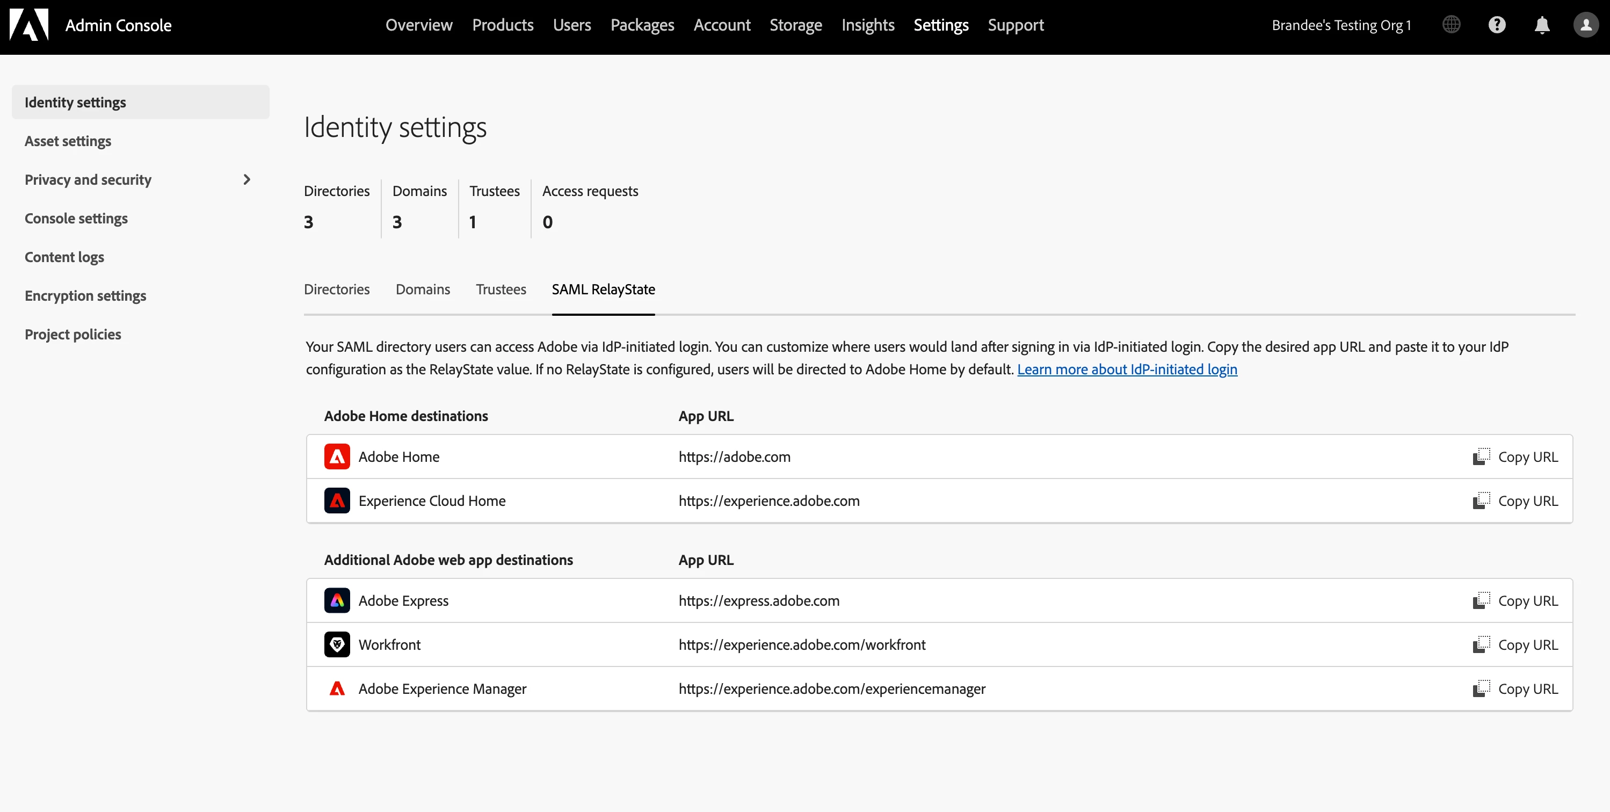Open the notifications bell
This screenshot has width=1610, height=812.
[1542, 25]
